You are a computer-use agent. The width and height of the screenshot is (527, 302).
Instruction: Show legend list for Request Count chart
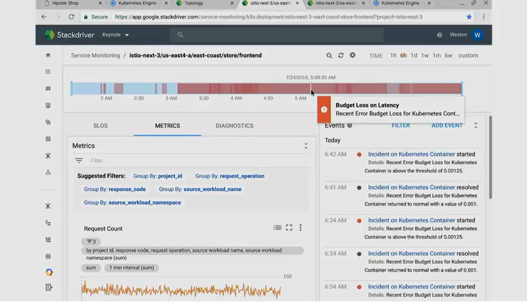point(277,228)
